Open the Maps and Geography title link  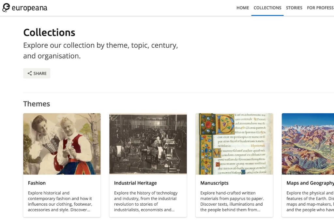(310, 183)
